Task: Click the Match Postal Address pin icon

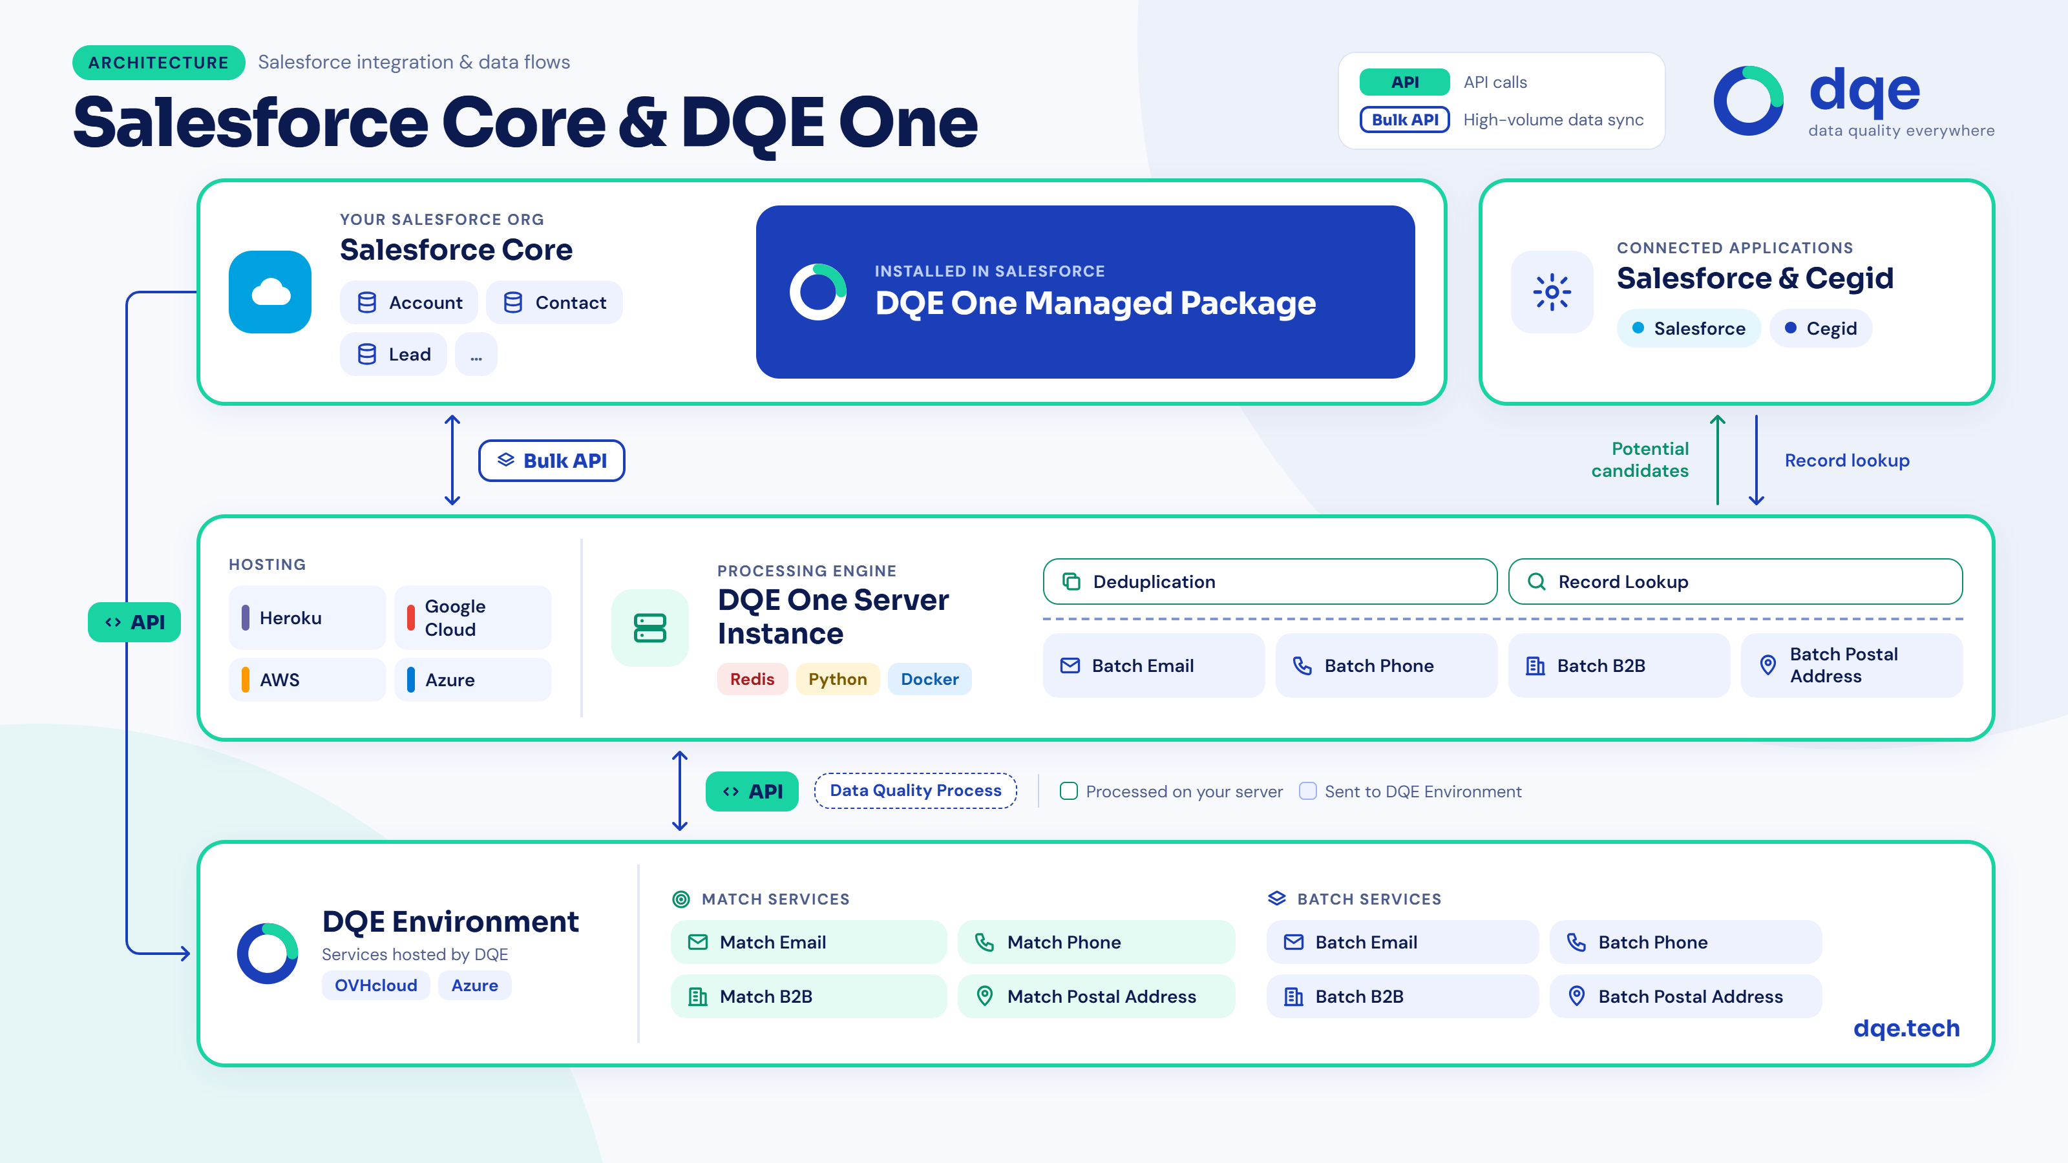Action: click(984, 995)
